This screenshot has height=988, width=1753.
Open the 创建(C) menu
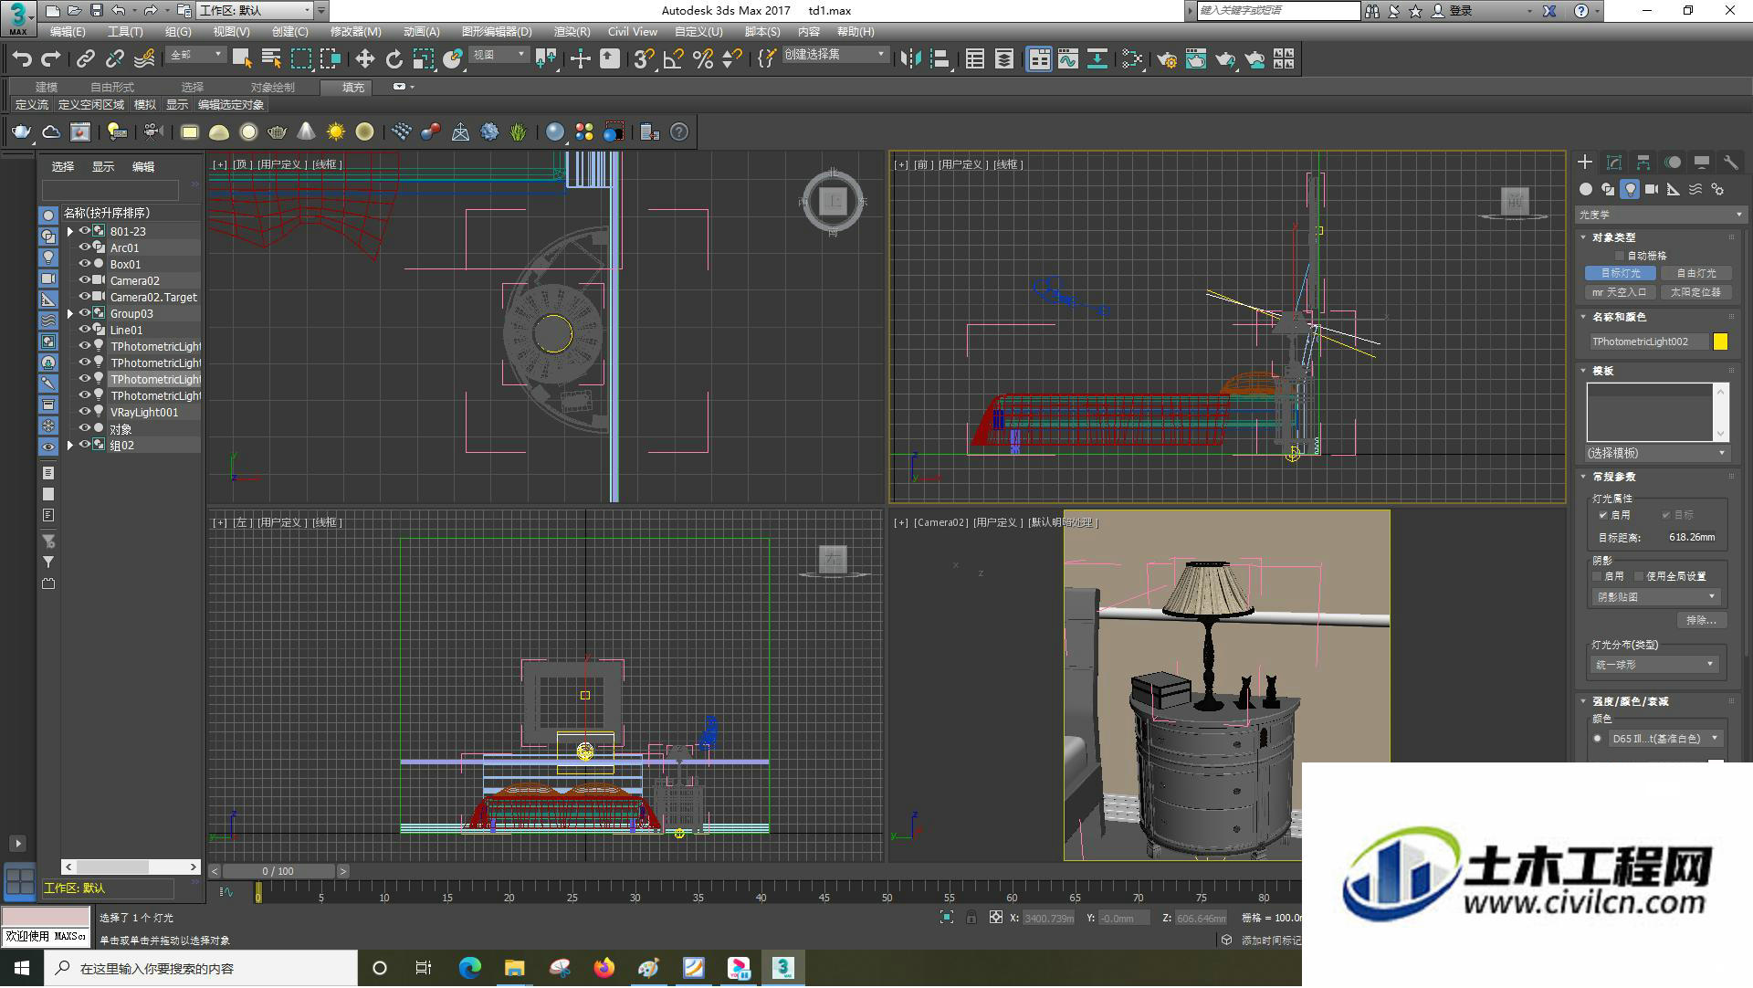[289, 31]
